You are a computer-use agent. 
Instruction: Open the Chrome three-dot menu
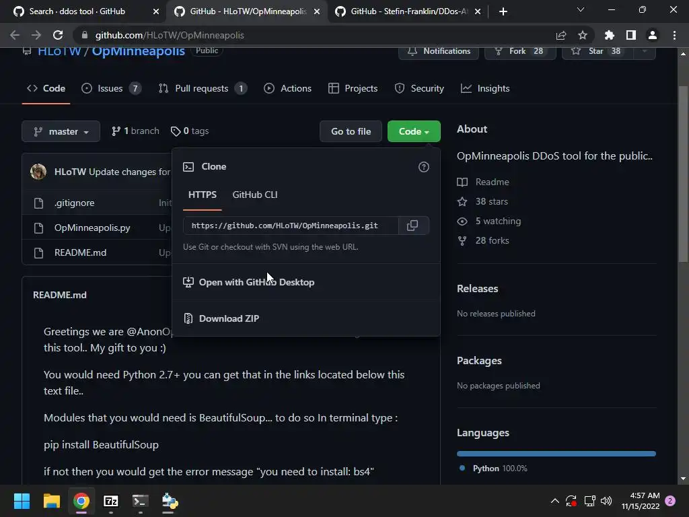(x=674, y=35)
